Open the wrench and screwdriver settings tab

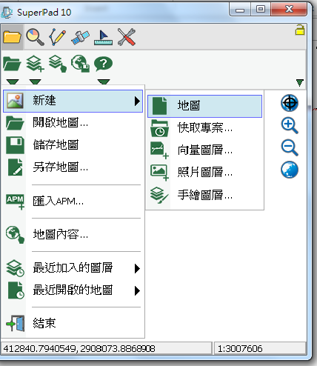(127, 37)
